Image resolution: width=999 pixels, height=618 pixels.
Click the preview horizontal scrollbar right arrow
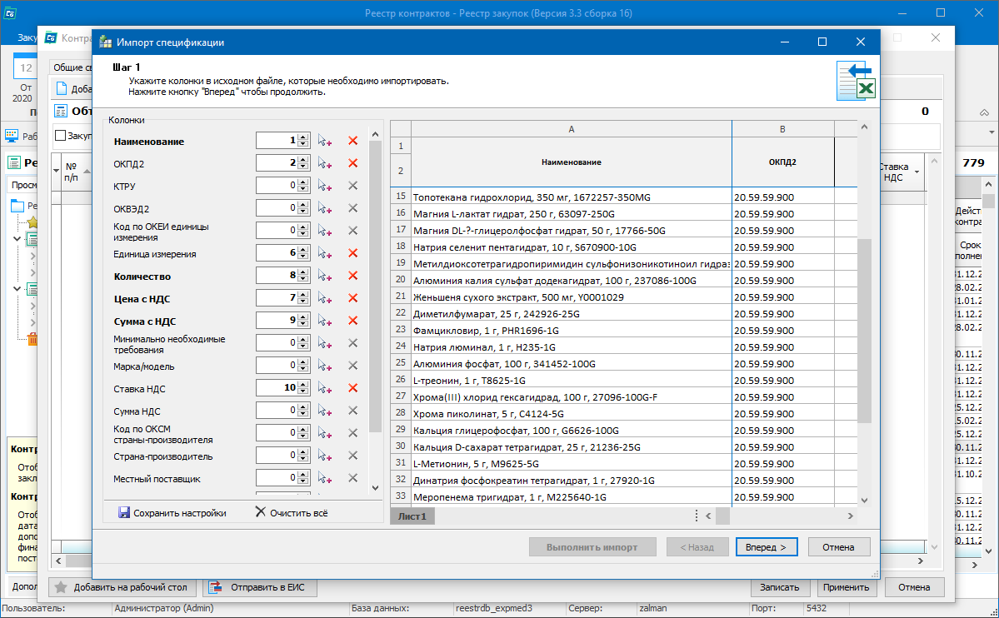click(850, 516)
